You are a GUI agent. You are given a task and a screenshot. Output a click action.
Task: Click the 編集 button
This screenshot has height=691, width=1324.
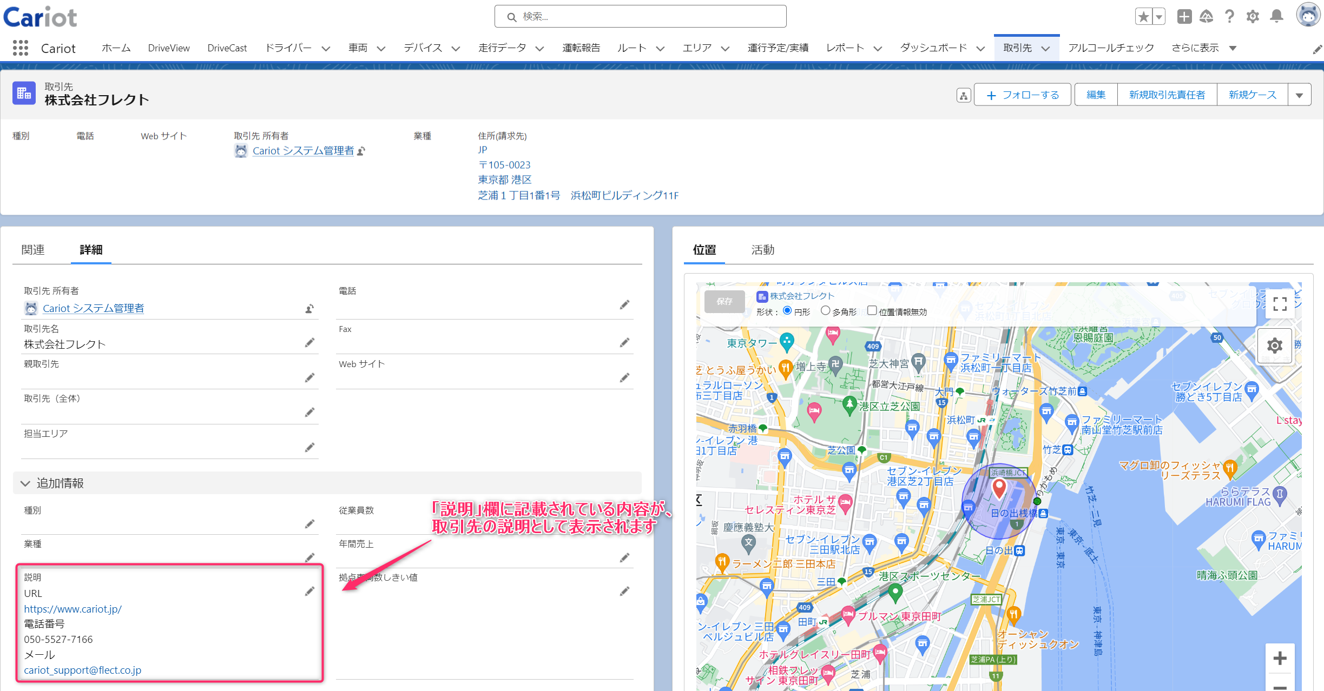[1096, 95]
